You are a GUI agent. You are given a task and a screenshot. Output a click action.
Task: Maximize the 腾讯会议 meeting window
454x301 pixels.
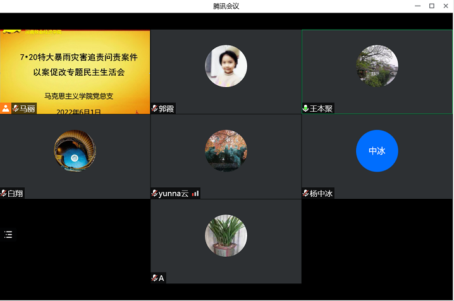point(432,6)
